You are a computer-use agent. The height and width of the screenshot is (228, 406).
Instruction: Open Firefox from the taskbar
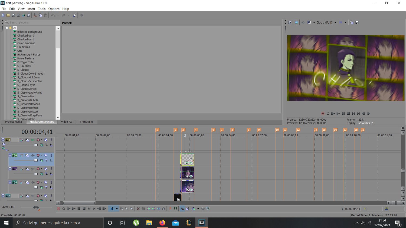[x=162, y=223]
